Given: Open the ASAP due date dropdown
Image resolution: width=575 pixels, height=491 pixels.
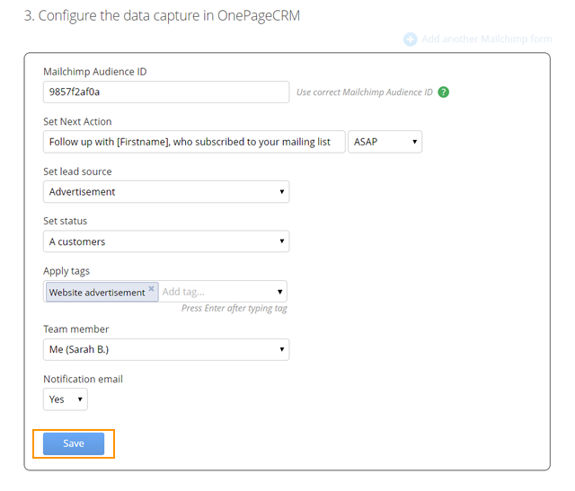Looking at the screenshot, I should (x=385, y=142).
